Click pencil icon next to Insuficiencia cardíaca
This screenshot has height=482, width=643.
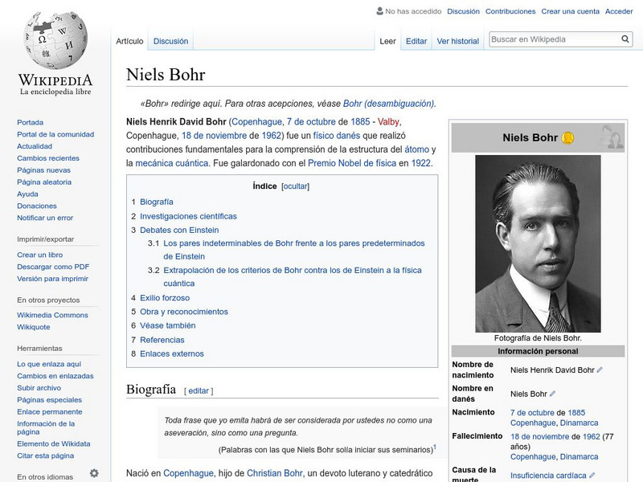tap(592, 475)
